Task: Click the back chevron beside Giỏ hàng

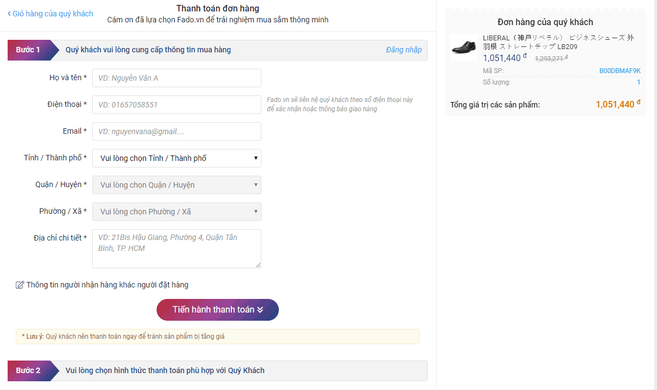Action: (x=9, y=14)
